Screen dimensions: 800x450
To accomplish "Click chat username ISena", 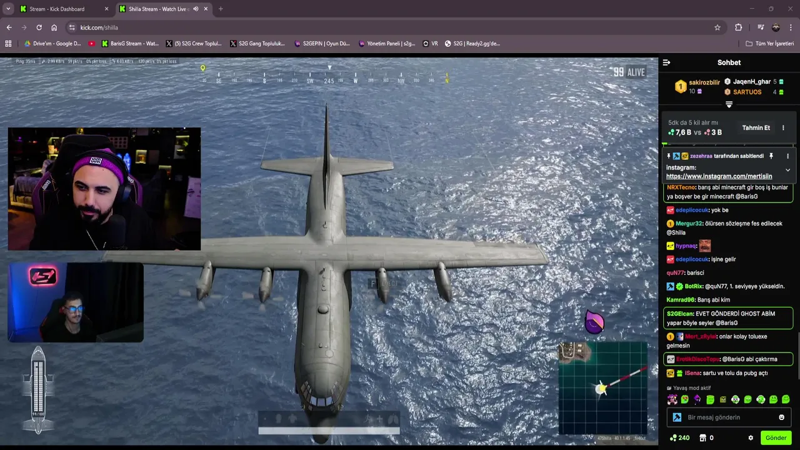I will click(x=692, y=373).
